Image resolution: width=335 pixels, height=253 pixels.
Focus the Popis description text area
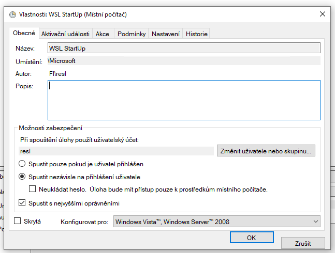click(x=183, y=100)
